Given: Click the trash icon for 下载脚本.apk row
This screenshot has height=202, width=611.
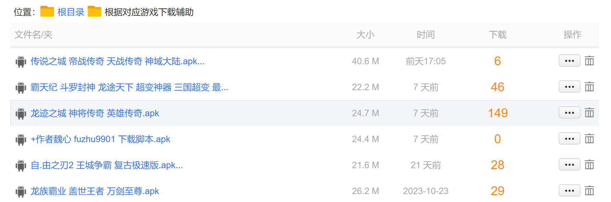Looking at the screenshot, I should 589,139.
